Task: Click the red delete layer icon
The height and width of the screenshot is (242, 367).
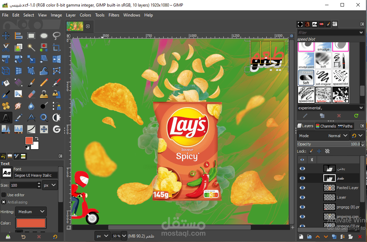Action: coord(360,237)
